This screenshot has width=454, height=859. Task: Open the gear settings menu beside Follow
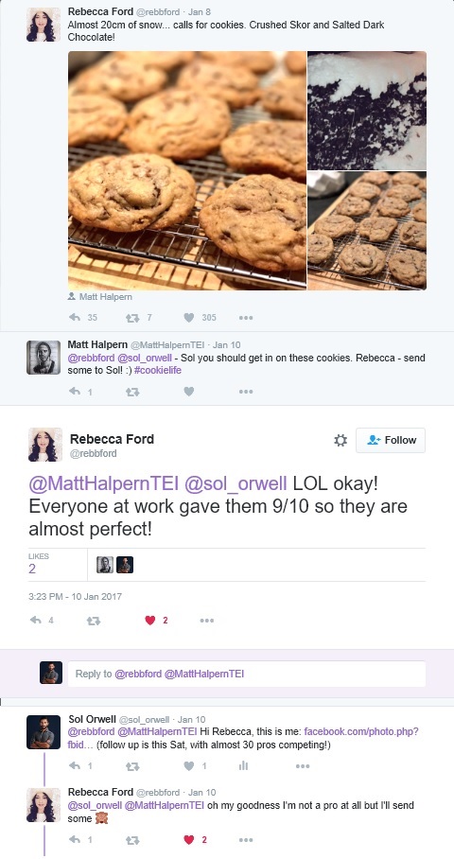pos(340,440)
